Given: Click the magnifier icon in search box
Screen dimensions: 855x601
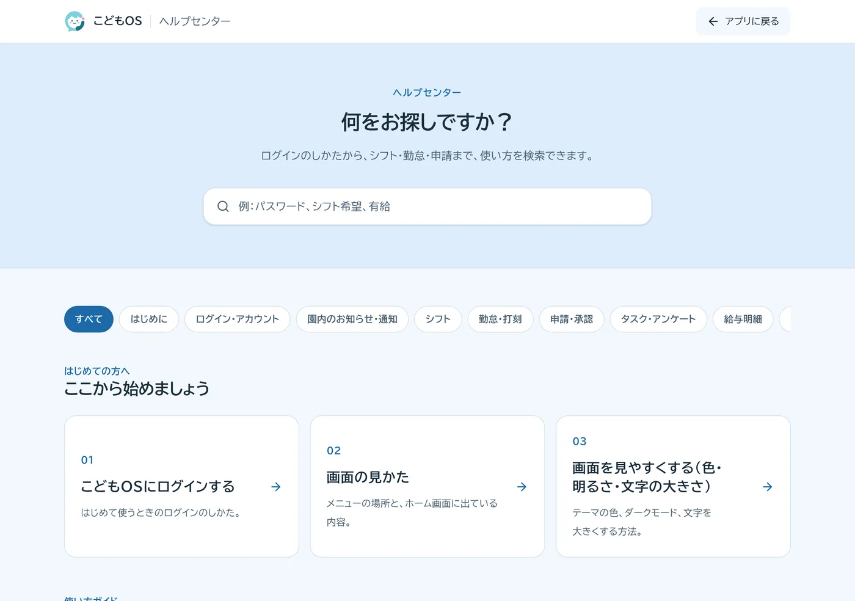Looking at the screenshot, I should pyautogui.click(x=223, y=206).
